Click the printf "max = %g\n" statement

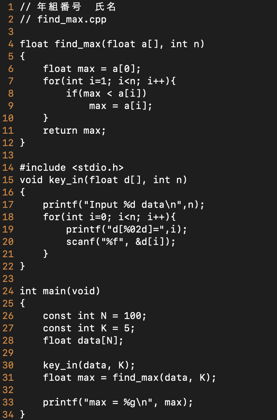point(118,402)
